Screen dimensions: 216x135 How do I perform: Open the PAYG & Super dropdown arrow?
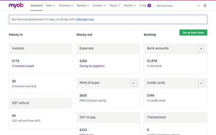point(133,83)
